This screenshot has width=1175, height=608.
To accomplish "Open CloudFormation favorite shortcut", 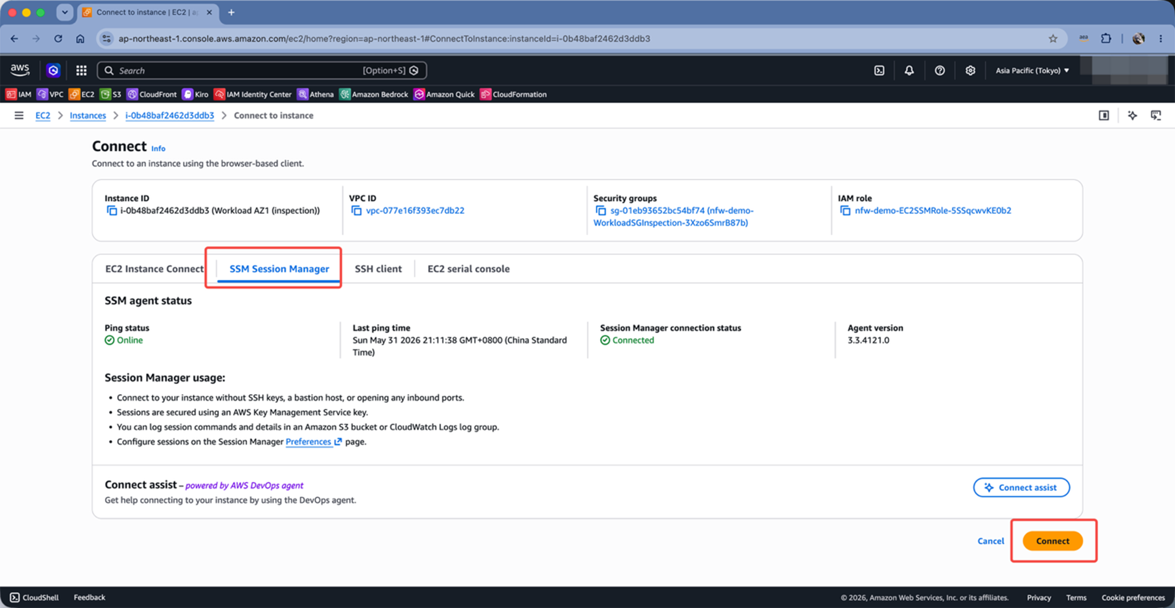I will [514, 95].
